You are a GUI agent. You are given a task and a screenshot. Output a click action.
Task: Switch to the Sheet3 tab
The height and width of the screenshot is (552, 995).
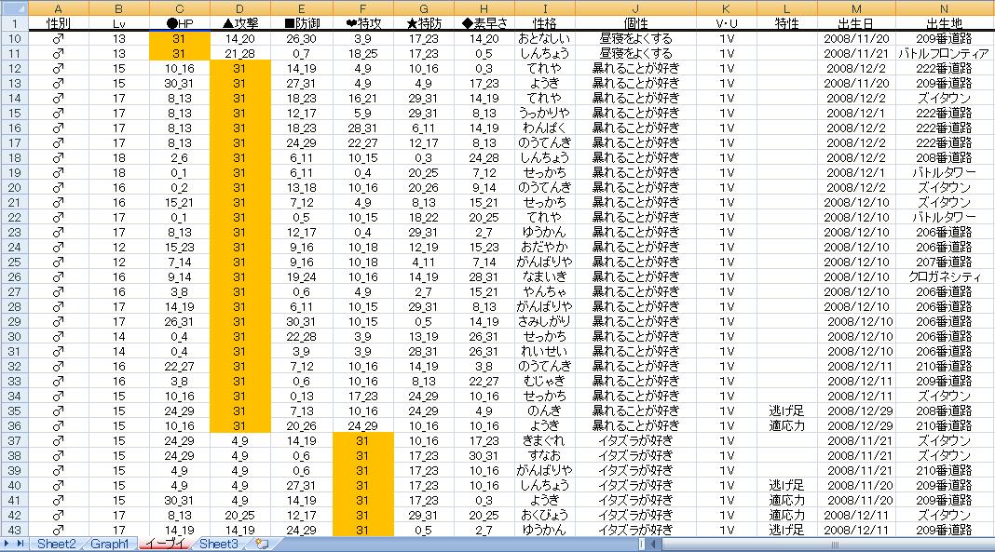click(219, 544)
